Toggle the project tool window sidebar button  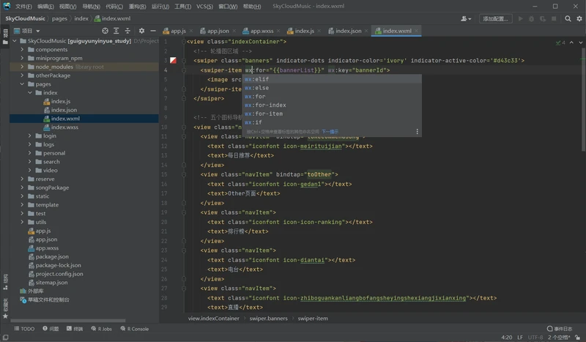pyautogui.click(x=5, y=37)
